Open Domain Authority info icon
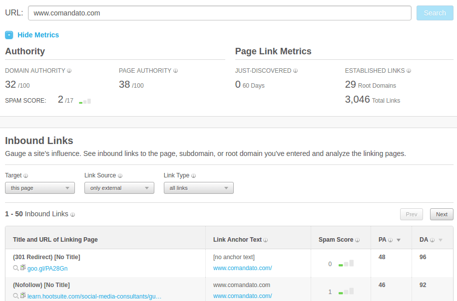This screenshot has height=301, width=457. (x=69, y=71)
